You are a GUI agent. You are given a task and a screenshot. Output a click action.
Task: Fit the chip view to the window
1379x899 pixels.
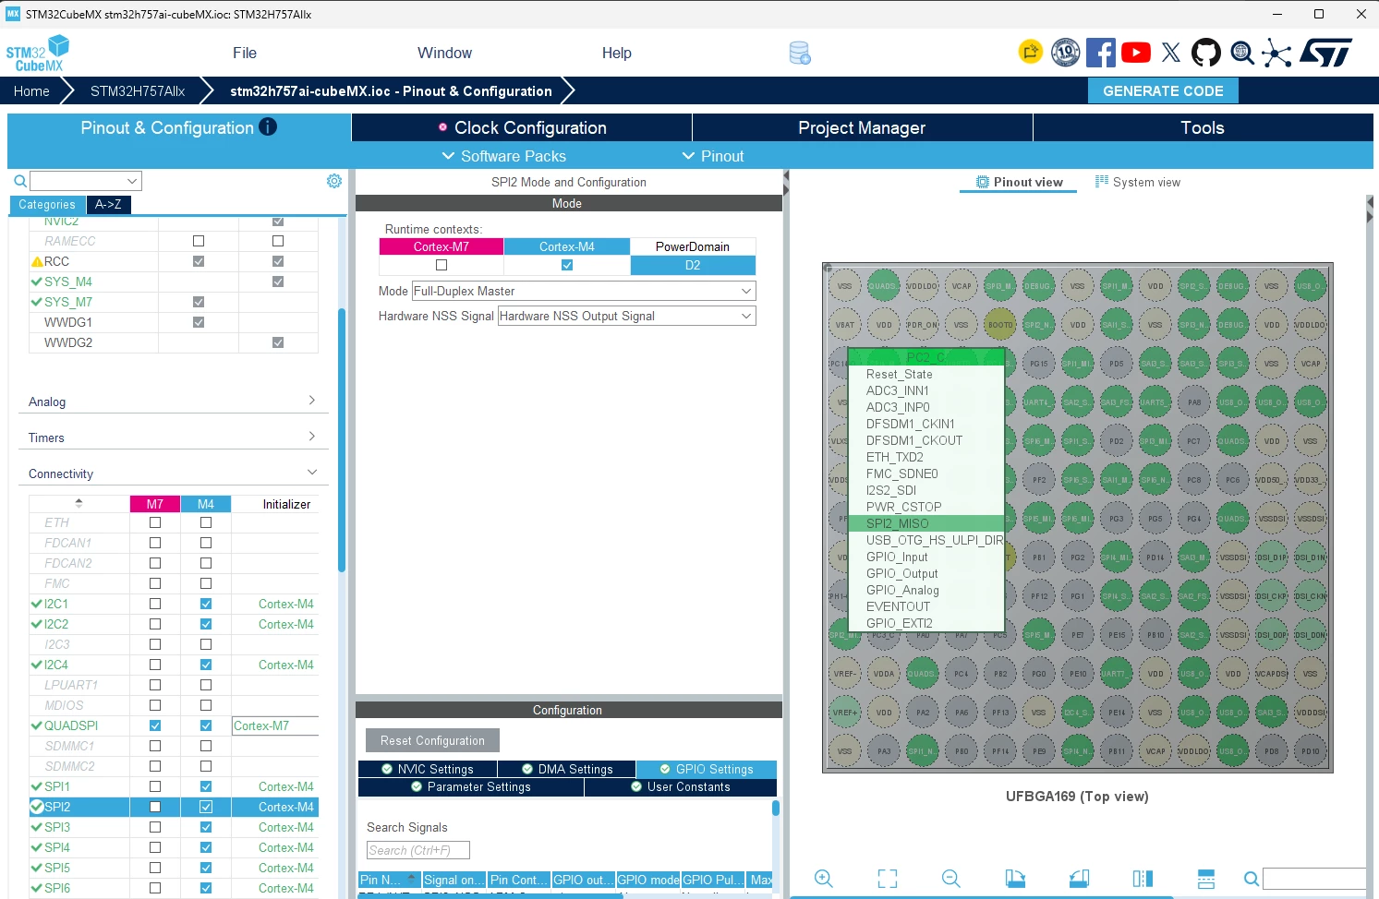[x=888, y=879]
